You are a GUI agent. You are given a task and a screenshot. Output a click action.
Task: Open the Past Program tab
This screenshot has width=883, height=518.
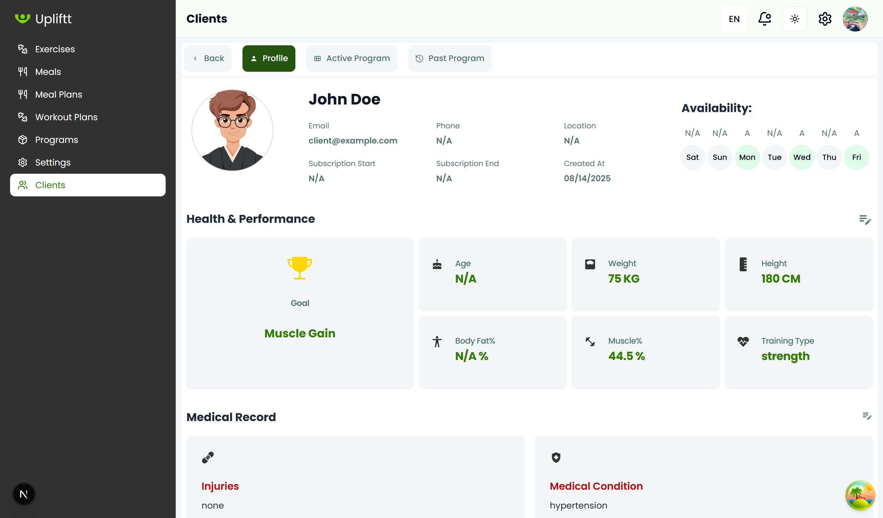click(450, 58)
